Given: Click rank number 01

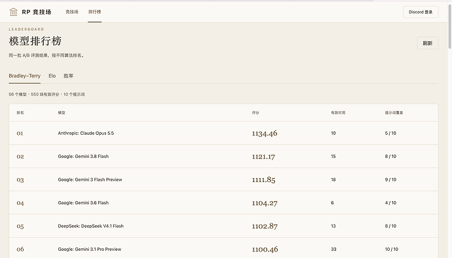Looking at the screenshot, I should tap(20, 133).
